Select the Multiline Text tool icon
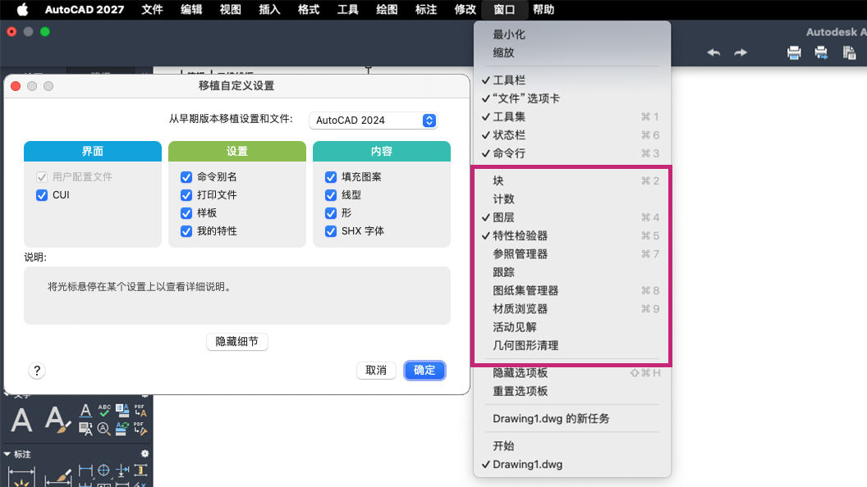867x487 pixels. click(x=21, y=421)
